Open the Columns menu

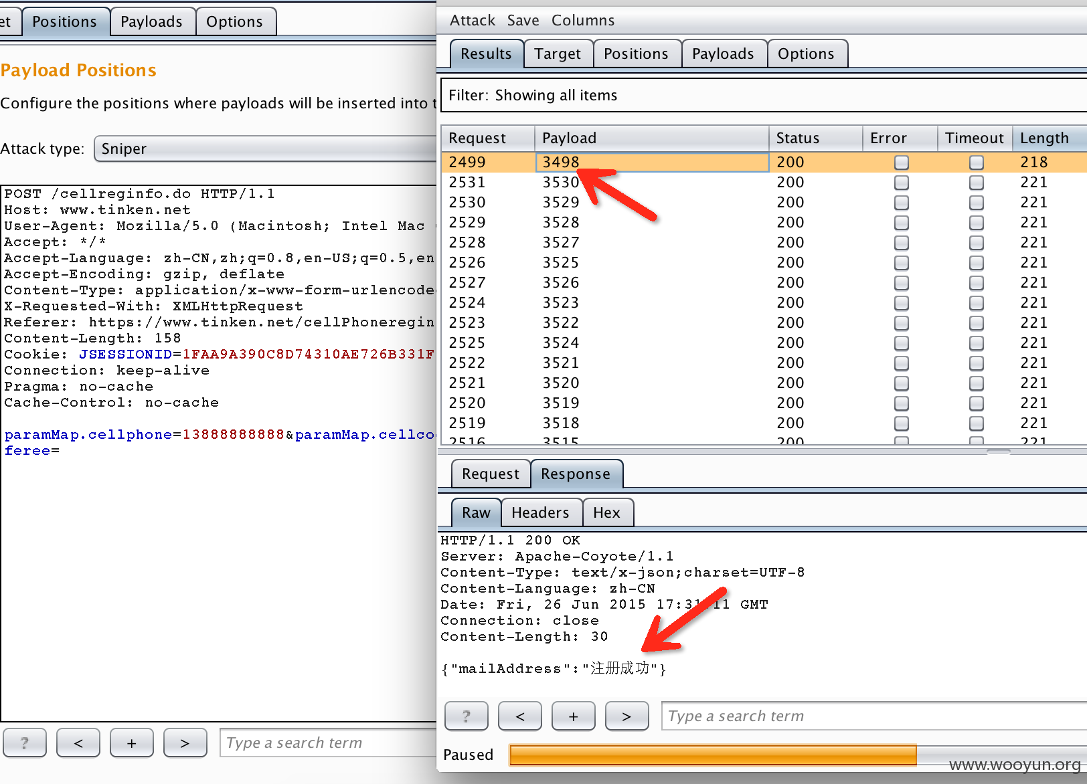pyautogui.click(x=582, y=21)
